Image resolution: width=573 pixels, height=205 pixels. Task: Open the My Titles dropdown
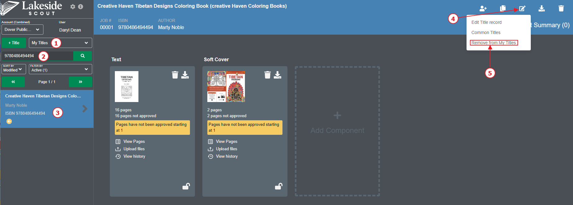click(61, 43)
